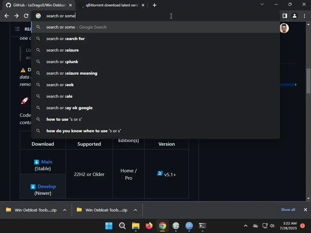Image resolution: width=311 pixels, height=233 pixels.
Task: Show hidden system tray icons
Action: click(245, 226)
